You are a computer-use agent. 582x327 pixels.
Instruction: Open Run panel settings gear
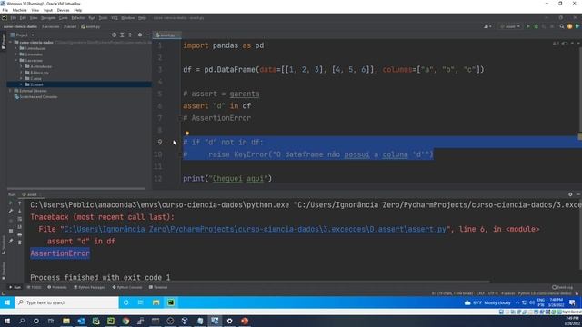pyautogui.click(x=570, y=194)
